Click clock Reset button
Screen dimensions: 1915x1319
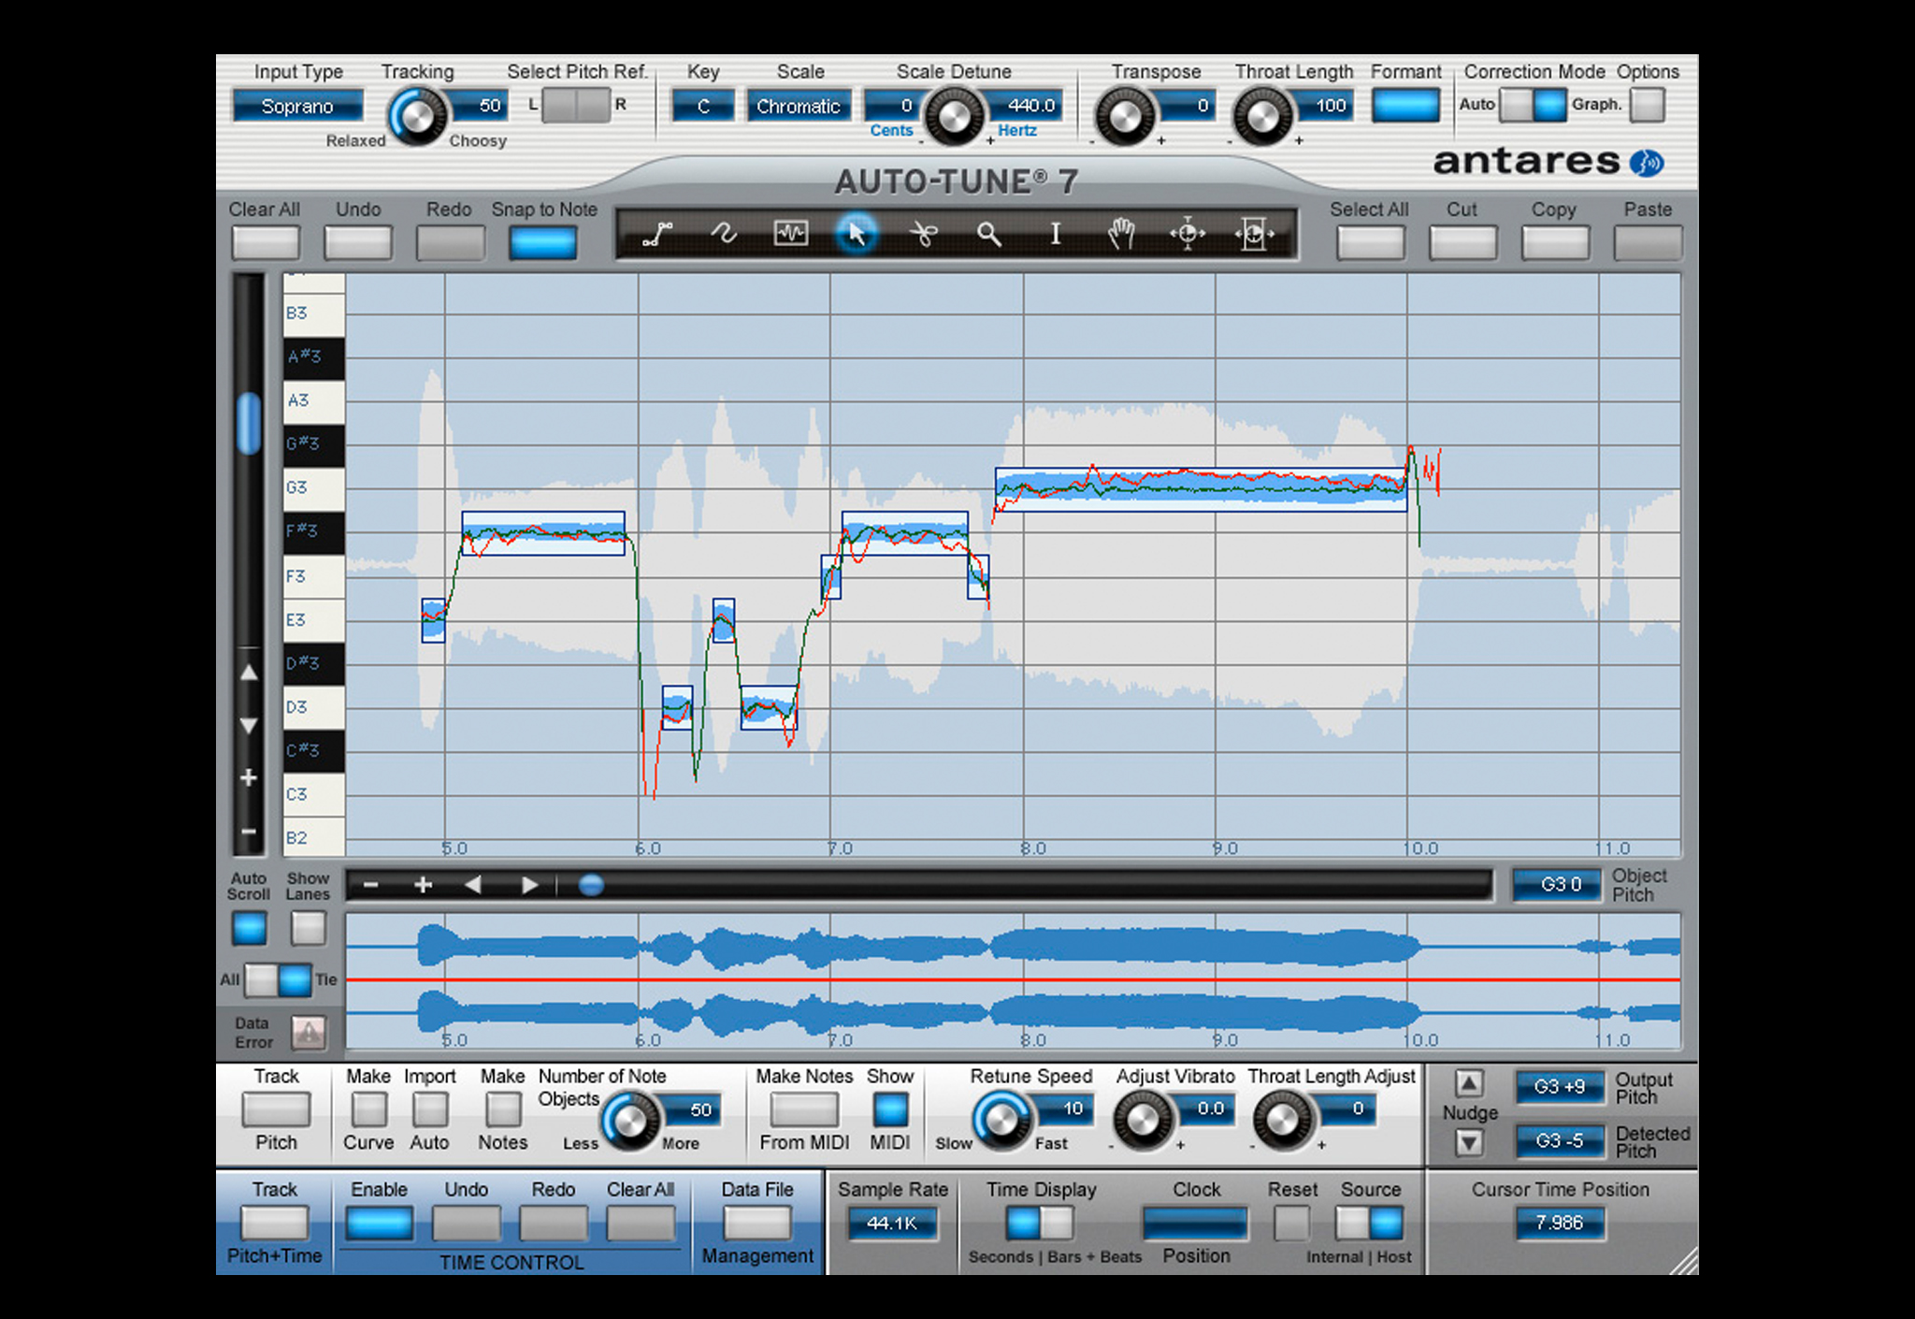(x=1292, y=1223)
